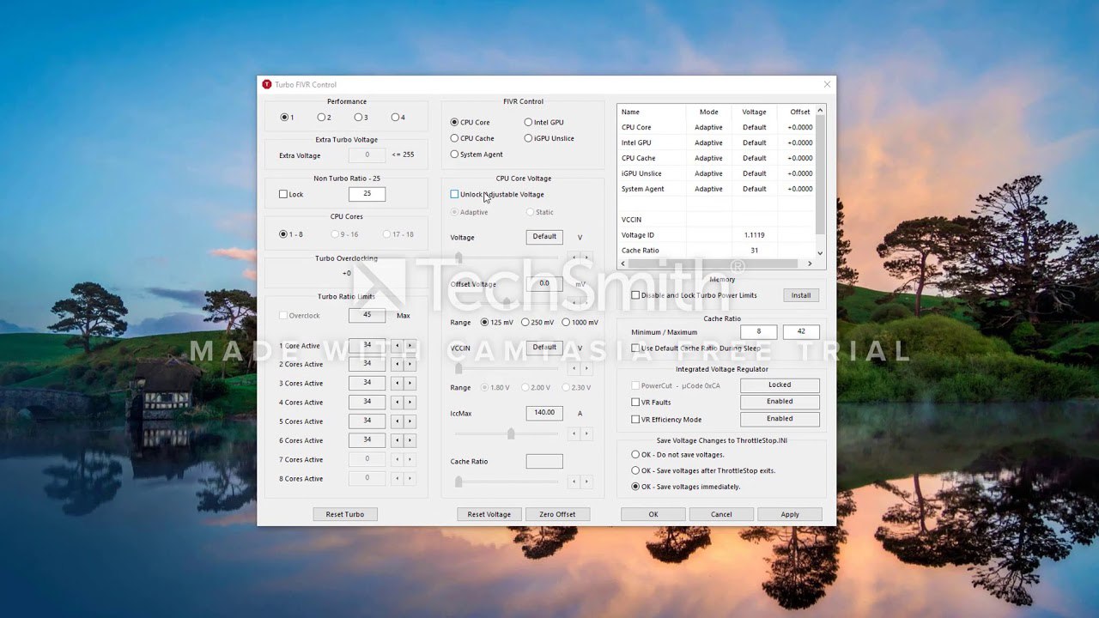Select Intel GPU in FIVR Control

point(528,123)
